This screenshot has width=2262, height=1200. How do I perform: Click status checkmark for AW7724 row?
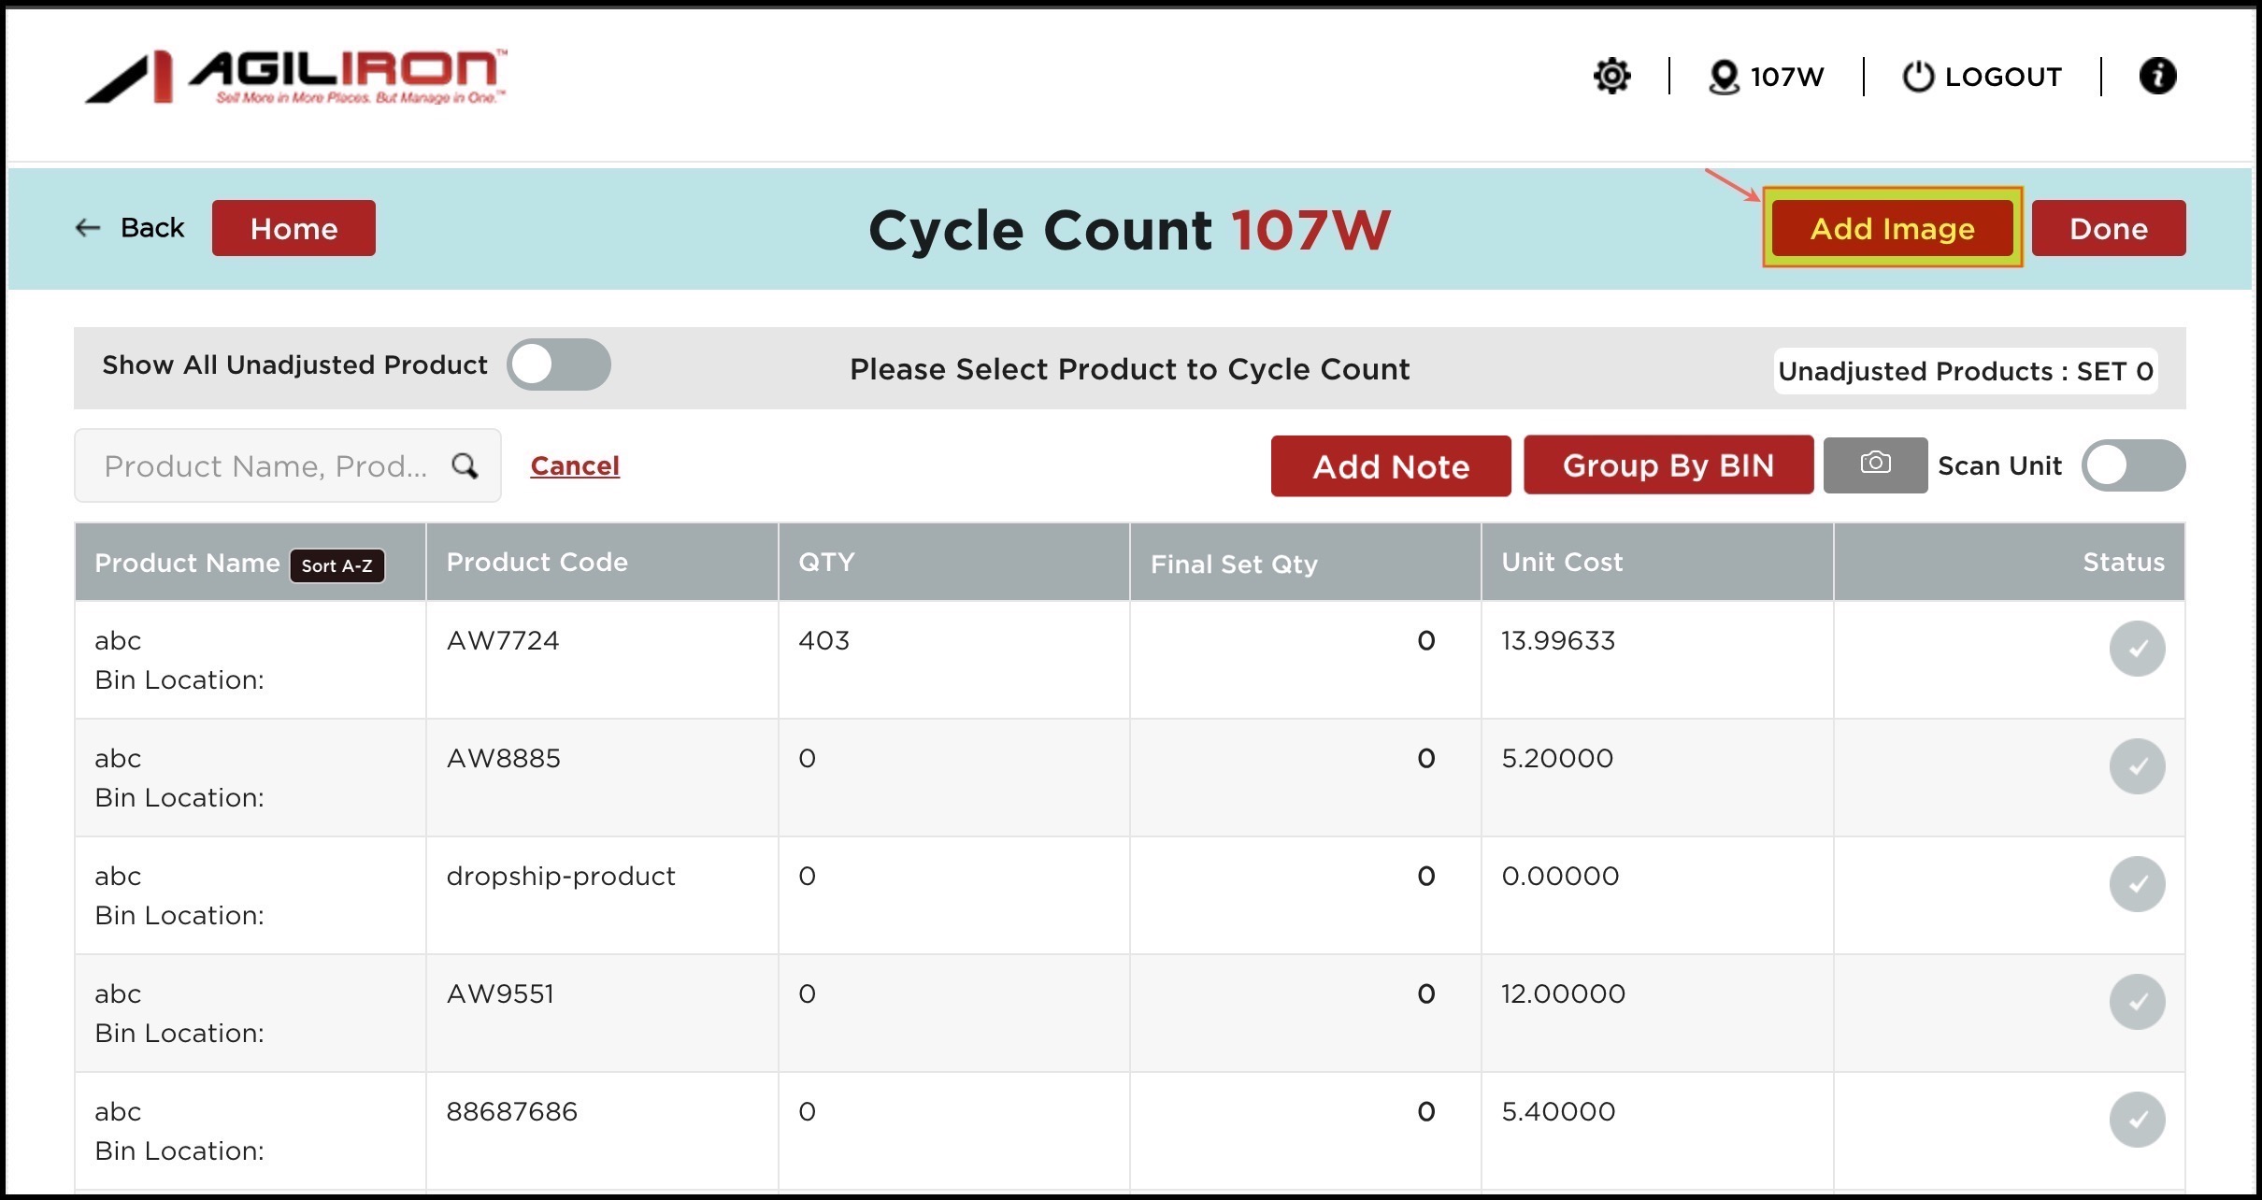2137,649
